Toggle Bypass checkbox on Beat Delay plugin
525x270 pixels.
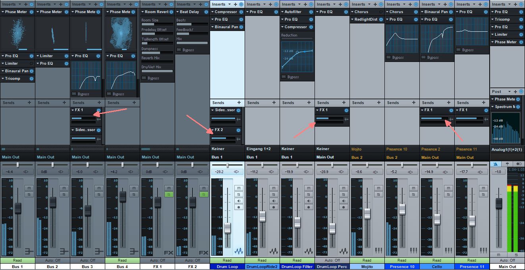[179, 50]
